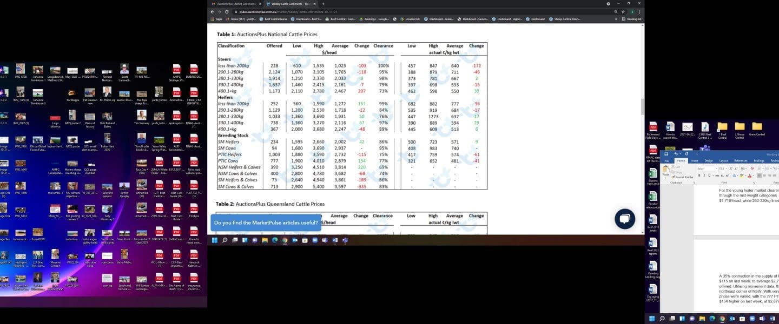Image resolution: width=779 pixels, height=324 pixels.
Task: Open Start menu on right monitor taskbar
Action: point(652,319)
